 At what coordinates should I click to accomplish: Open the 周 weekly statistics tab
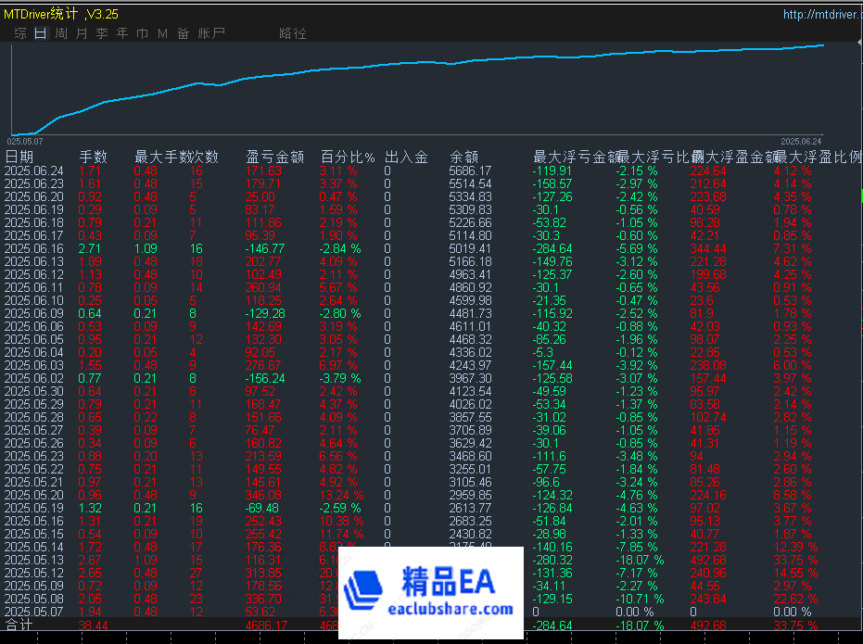(x=61, y=33)
